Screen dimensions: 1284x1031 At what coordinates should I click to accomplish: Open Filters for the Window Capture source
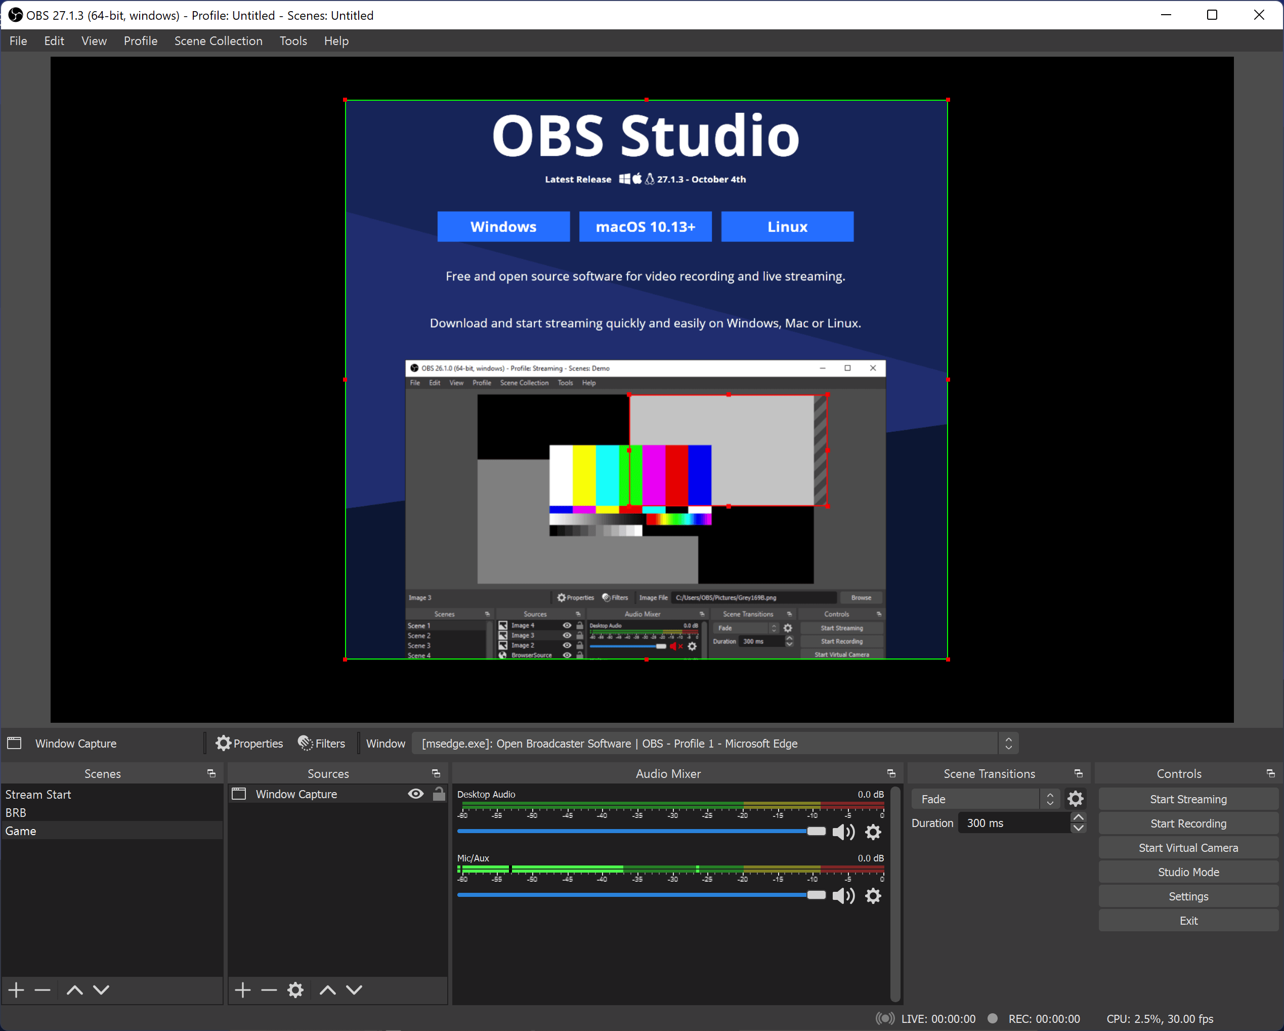(x=322, y=743)
